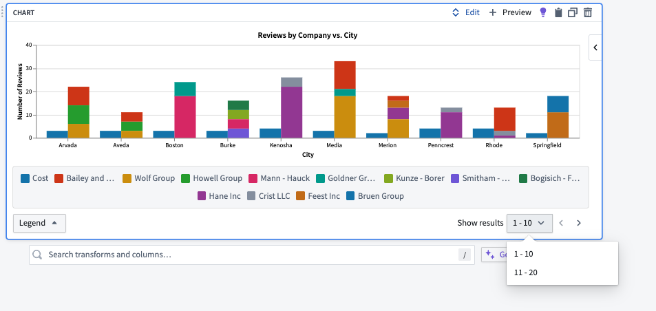This screenshot has width=656, height=311.
Task: Select the 11 - 20 menu option
Action: (562, 272)
